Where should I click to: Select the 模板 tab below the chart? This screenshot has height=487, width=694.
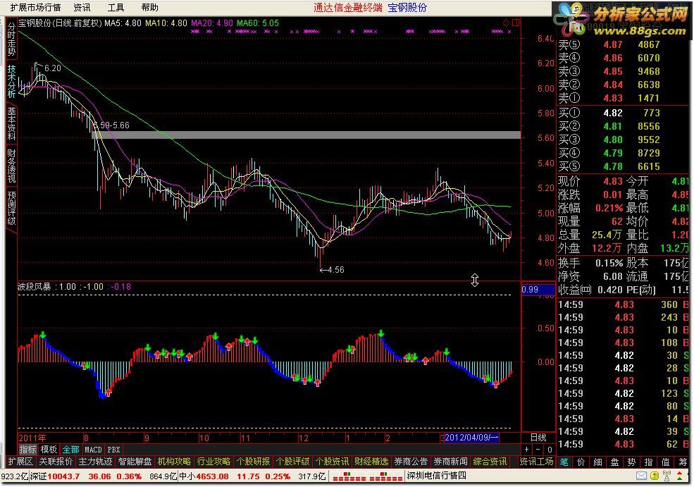(49, 450)
